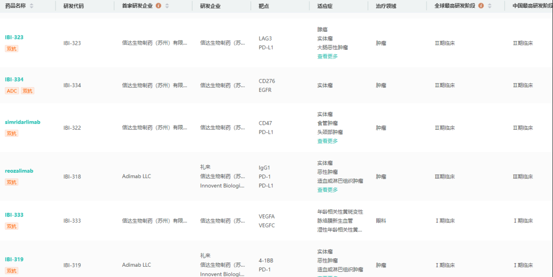
Task: Open drug IBI-334 detail link
Action: click(14, 80)
